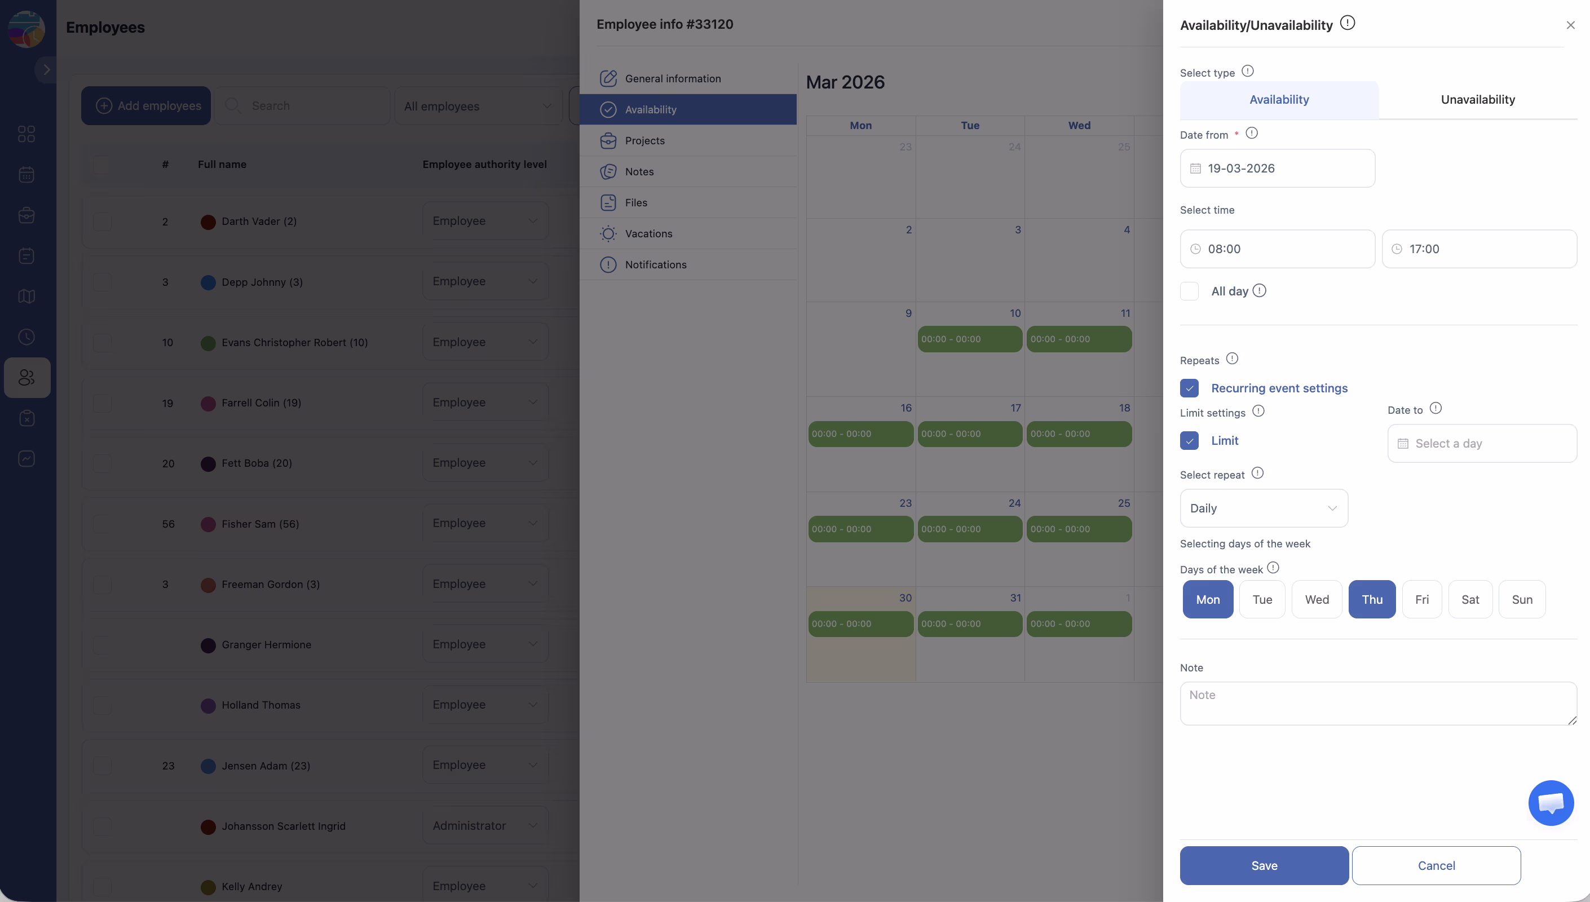Viewport: 1590px width, 902px height.
Task: Switch to the Unavailability tab
Action: [1477, 100]
